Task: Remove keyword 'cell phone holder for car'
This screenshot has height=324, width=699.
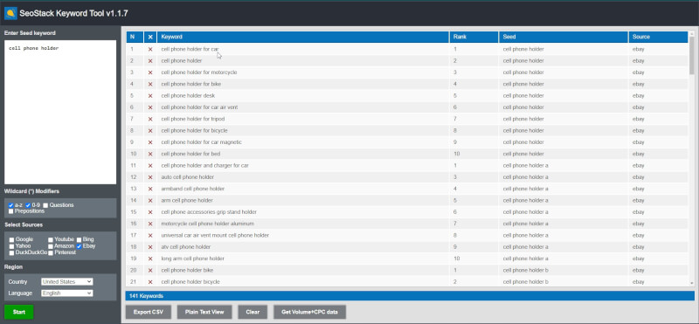Action: pyautogui.click(x=150, y=49)
